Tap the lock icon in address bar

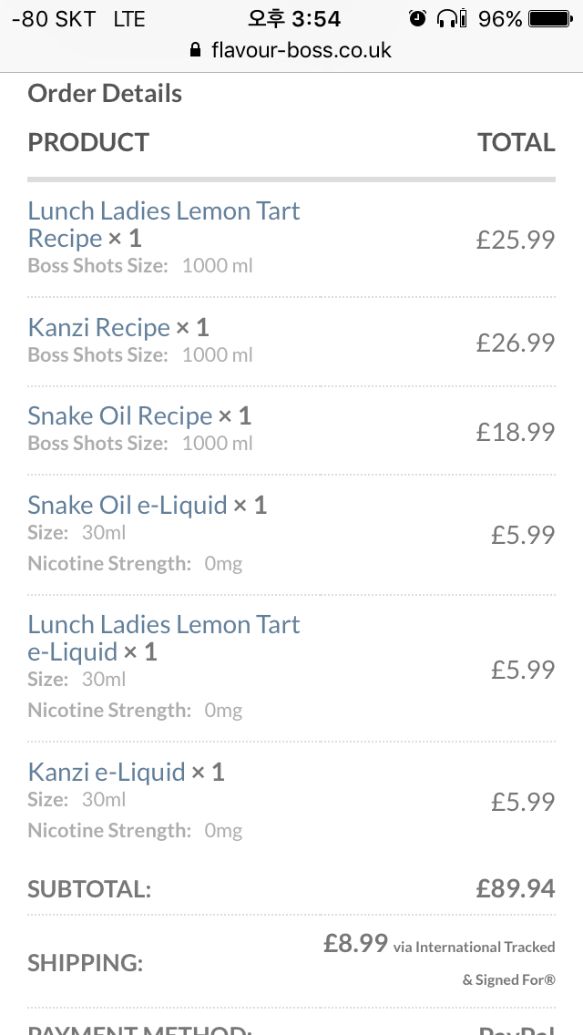tap(195, 50)
